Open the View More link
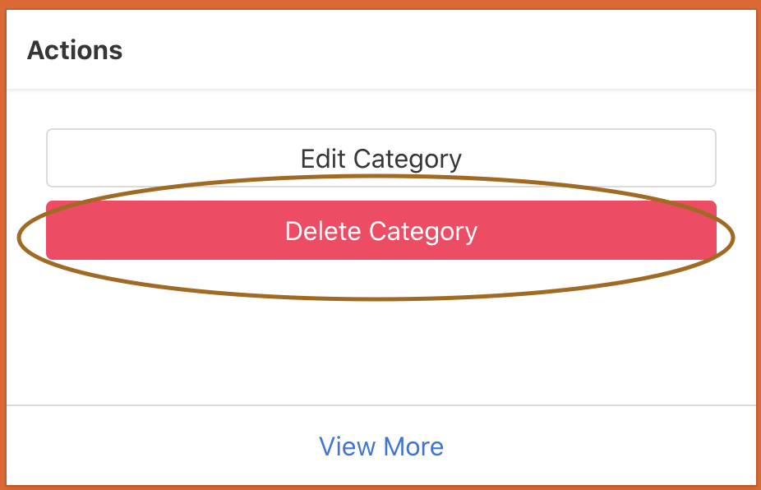The width and height of the screenshot is (761, 490). click(380, 446)
